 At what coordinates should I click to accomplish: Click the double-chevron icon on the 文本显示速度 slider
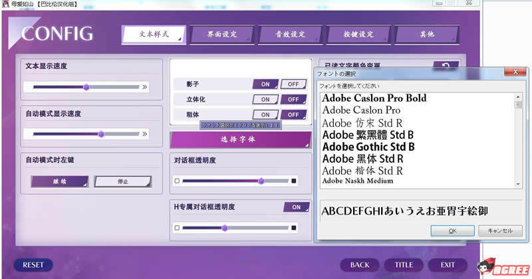(x=144, y=87)
